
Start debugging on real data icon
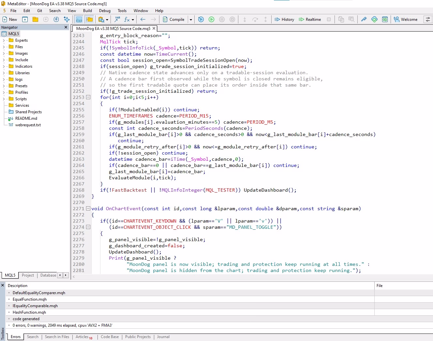point(212,20)
